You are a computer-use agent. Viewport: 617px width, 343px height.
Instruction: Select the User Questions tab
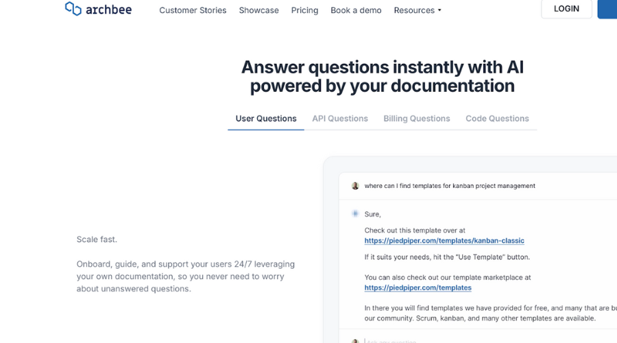pos(266,119)
